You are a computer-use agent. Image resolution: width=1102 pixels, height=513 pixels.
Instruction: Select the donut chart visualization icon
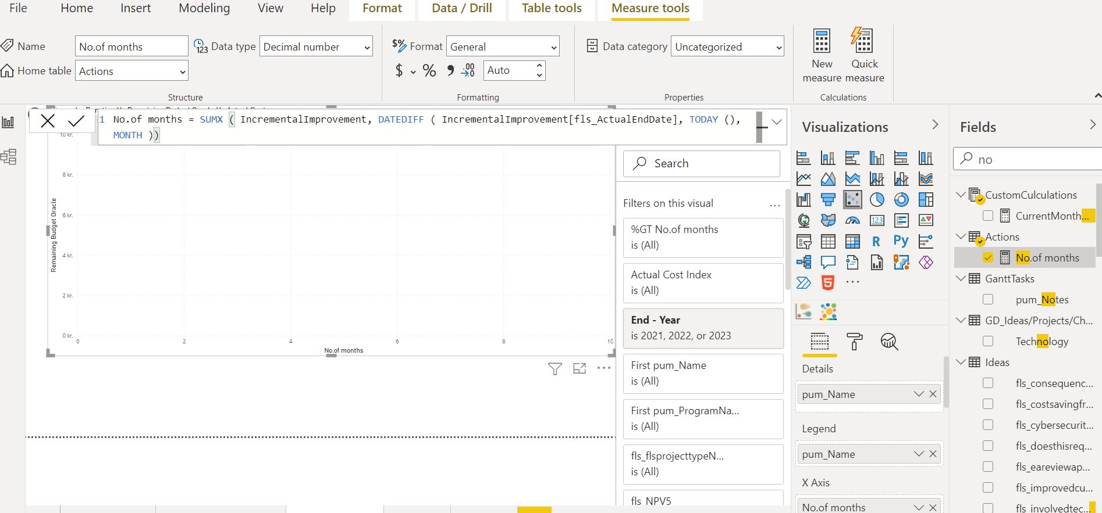(x=901, y=200)
